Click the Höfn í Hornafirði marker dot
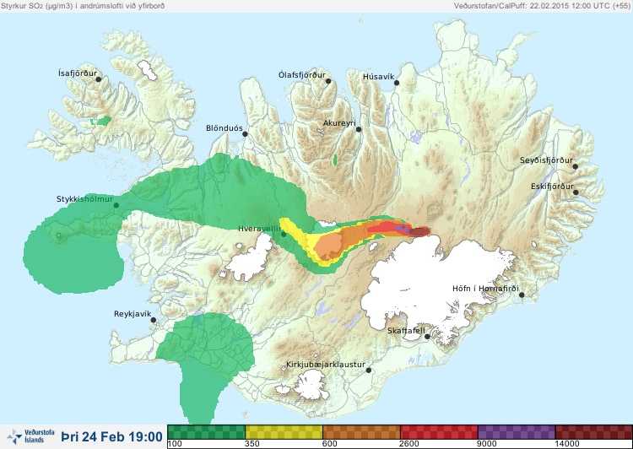This screenshot has height=449, width=633. (522, 295)
